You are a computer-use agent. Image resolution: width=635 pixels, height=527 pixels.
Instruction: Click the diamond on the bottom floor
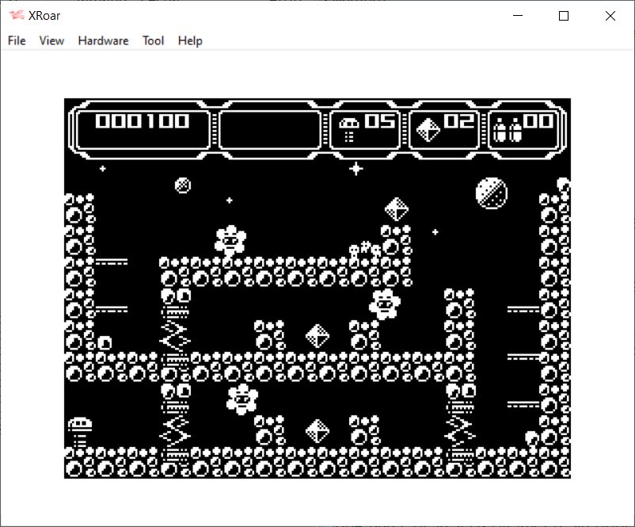pos(317,431)
